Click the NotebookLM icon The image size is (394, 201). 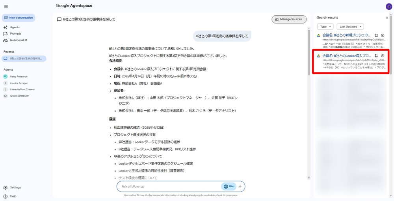6,40
